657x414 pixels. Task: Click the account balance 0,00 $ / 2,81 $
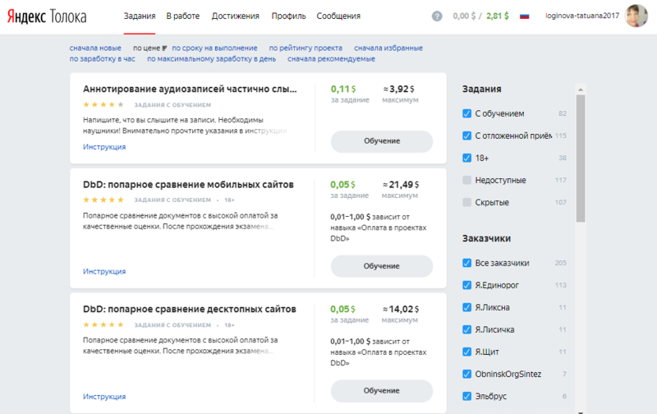tap(480, 16)
